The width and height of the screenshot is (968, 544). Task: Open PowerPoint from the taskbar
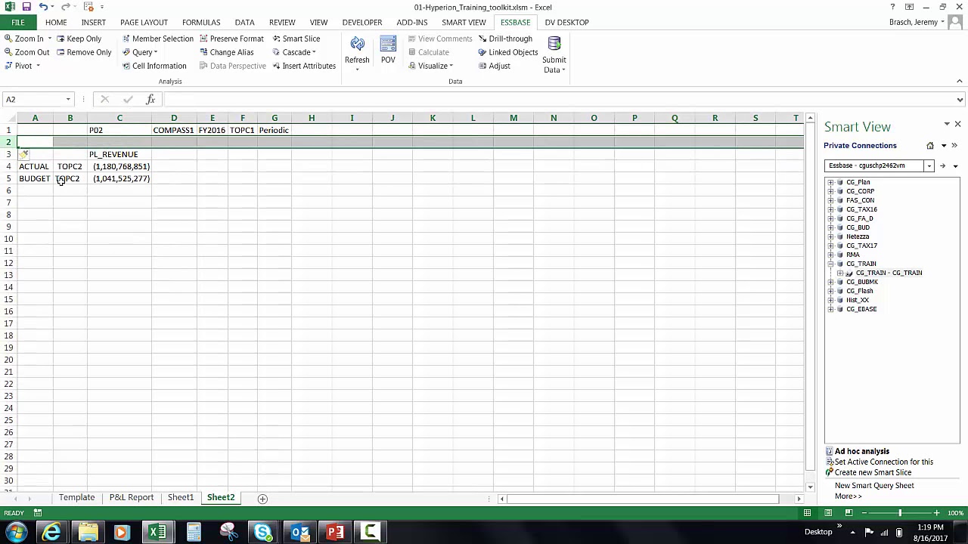coord(335,533)
